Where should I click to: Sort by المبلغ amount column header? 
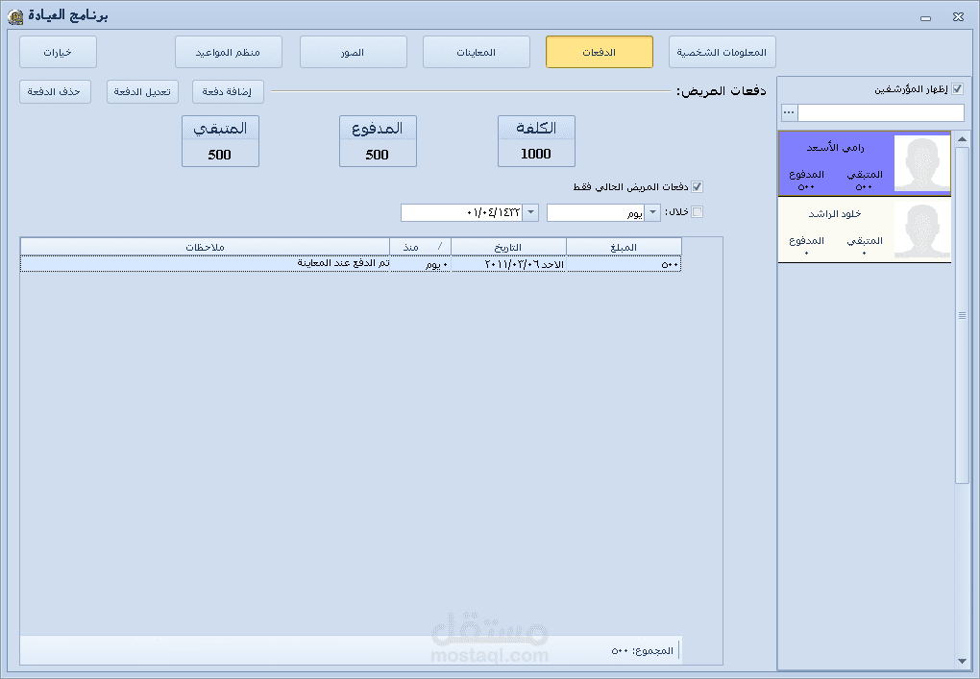[x=624, y=248]
